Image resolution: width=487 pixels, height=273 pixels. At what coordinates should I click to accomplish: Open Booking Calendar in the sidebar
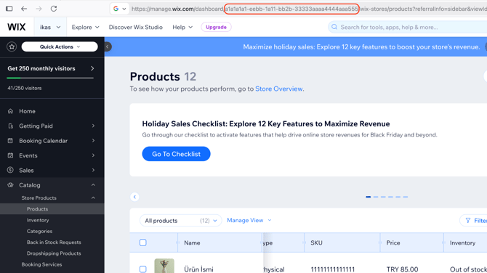(x=43, y=141)
